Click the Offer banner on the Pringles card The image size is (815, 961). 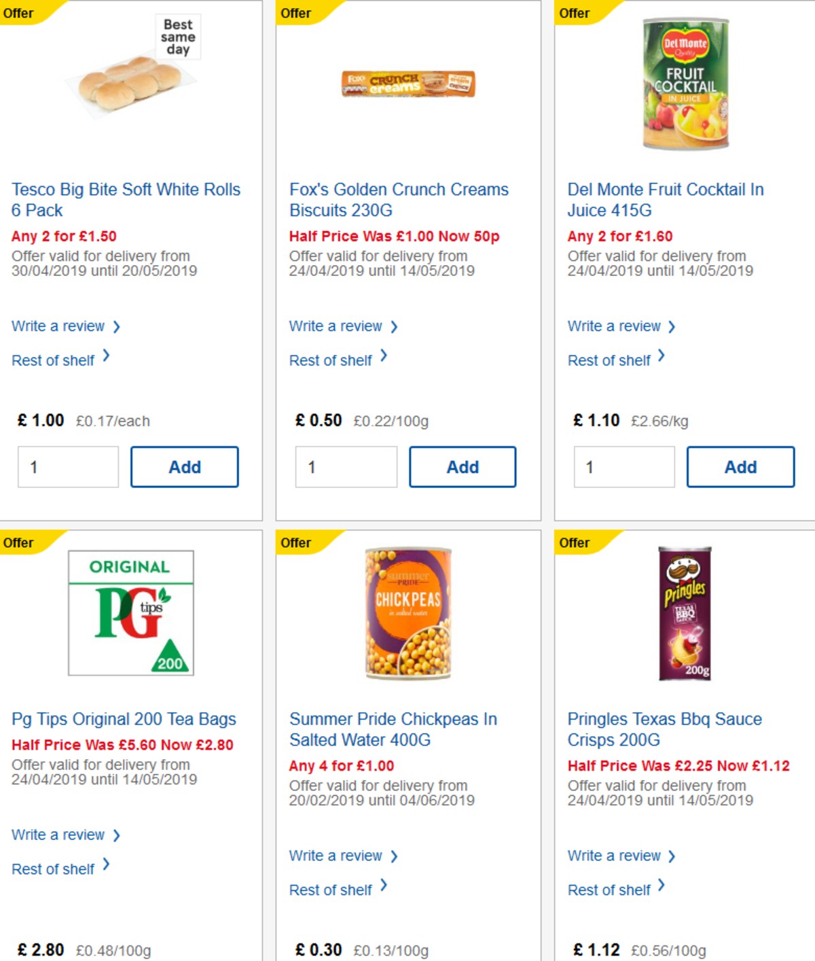575,543
